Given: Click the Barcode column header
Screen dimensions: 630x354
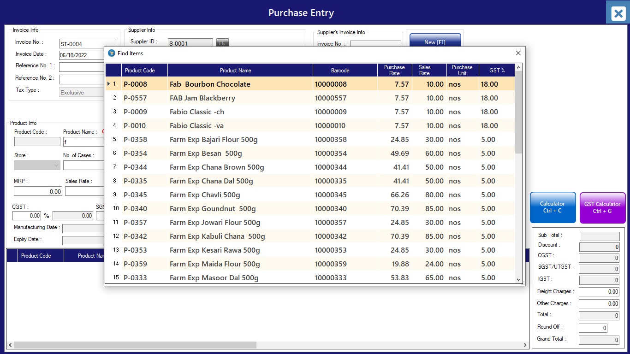Looking at the screenshot, I should pyautogui.click(x=340, y=71).
